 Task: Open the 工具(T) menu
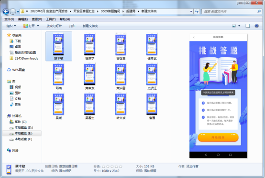51,19
